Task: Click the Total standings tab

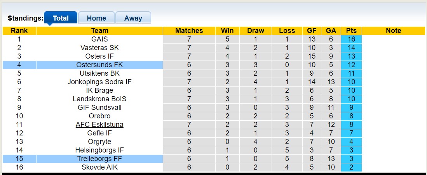Action: (61, 18)
